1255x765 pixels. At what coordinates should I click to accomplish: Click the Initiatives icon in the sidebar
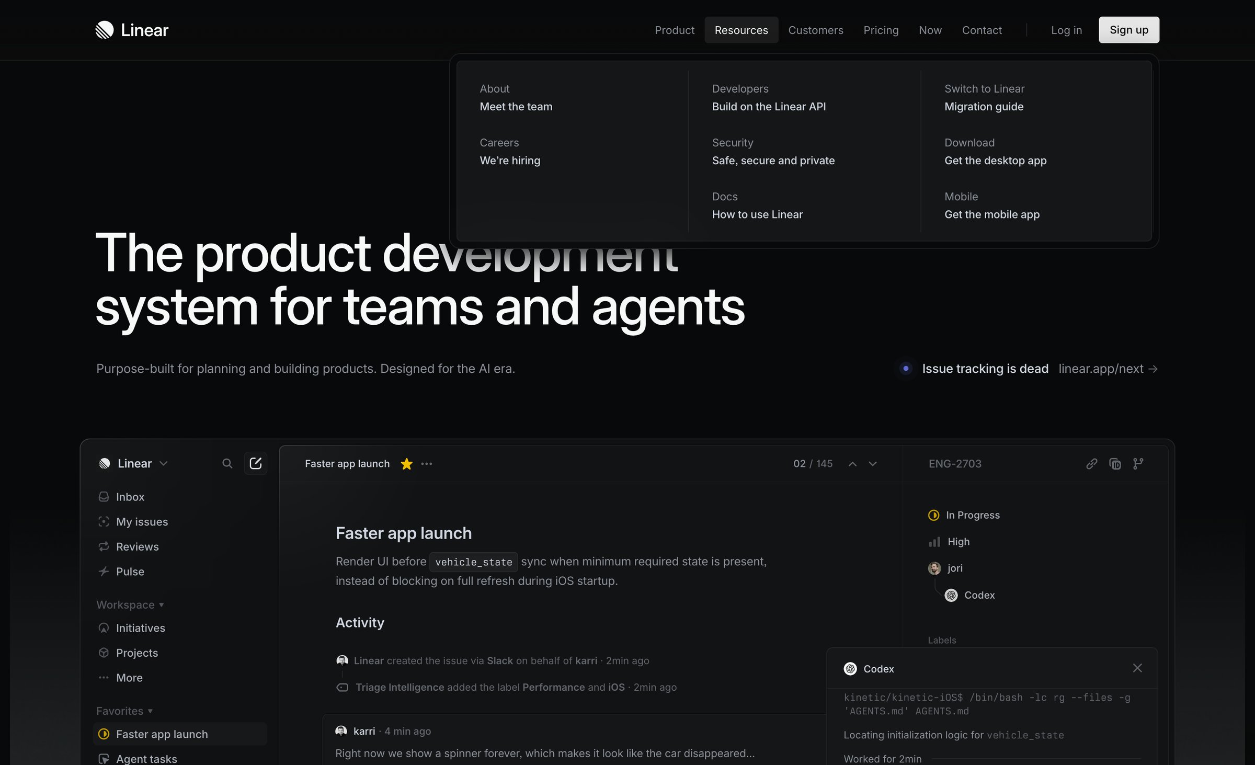104,628
